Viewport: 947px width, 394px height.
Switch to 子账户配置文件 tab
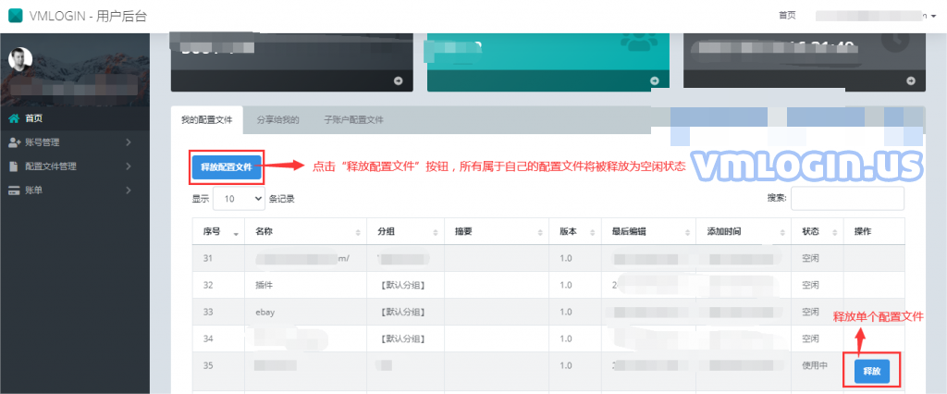tap(353, 119)
